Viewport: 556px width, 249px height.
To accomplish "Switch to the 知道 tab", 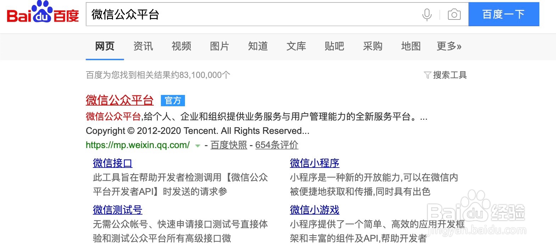I will tap(258, 46).
